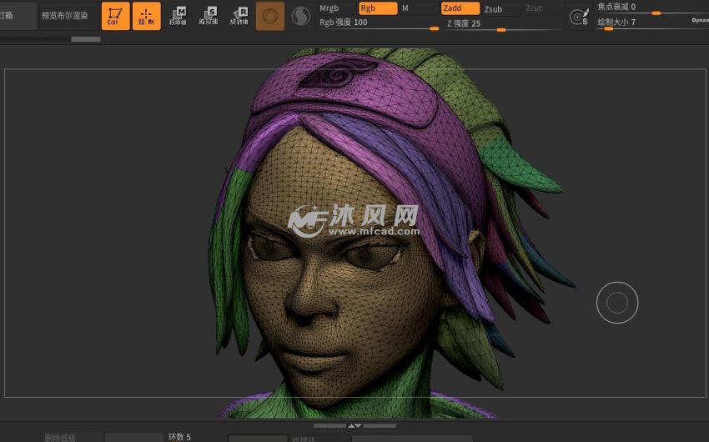Switch to Zsub sculpt mode
The width and height of the screenshot is (709, 442).
[x=493, y=9]
